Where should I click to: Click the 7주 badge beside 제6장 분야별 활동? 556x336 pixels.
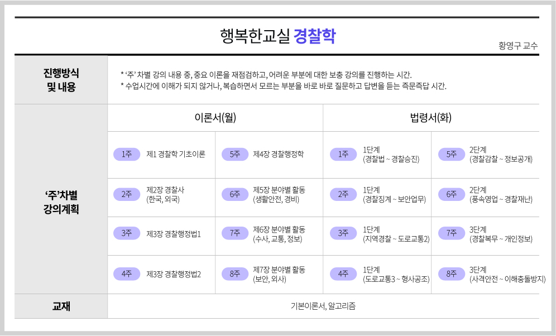[235, 233]
